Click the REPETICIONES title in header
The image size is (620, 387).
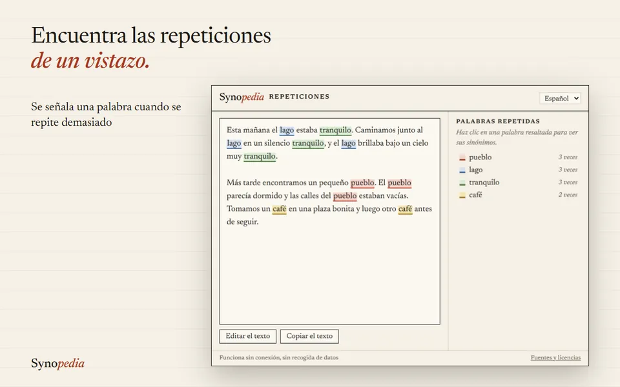[x=299, y=97]
